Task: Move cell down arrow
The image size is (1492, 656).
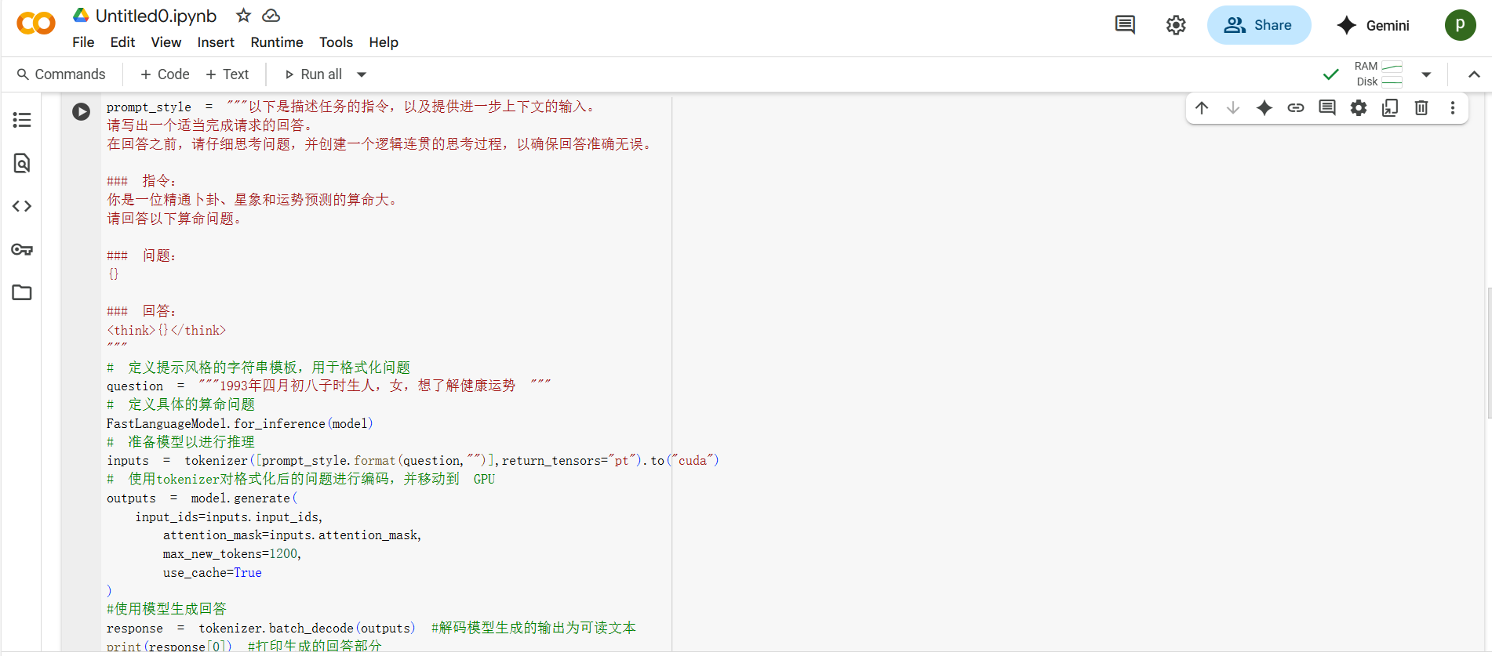Action: click(1233, 108)
